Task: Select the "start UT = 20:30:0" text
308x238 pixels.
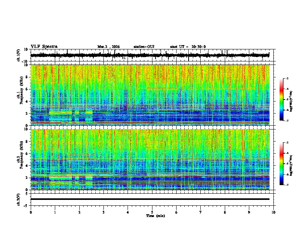Action: 188,47
